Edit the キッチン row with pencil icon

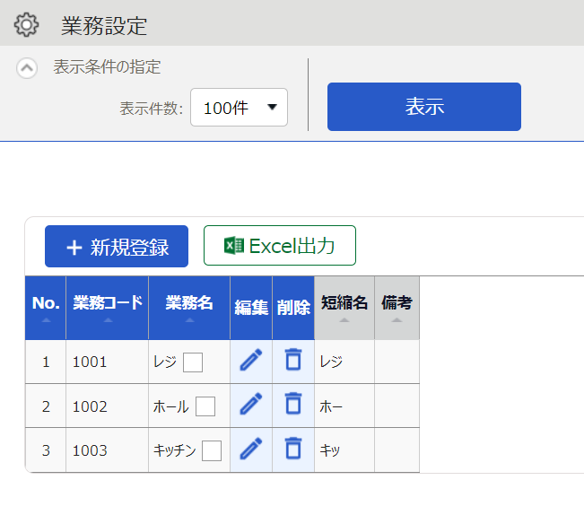pyautogui.click(x=251, y=449)
